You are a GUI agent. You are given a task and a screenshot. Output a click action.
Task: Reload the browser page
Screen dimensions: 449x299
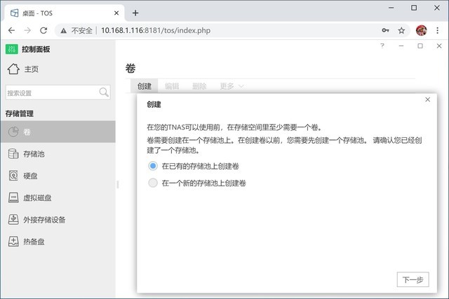[x=43, y=30]
